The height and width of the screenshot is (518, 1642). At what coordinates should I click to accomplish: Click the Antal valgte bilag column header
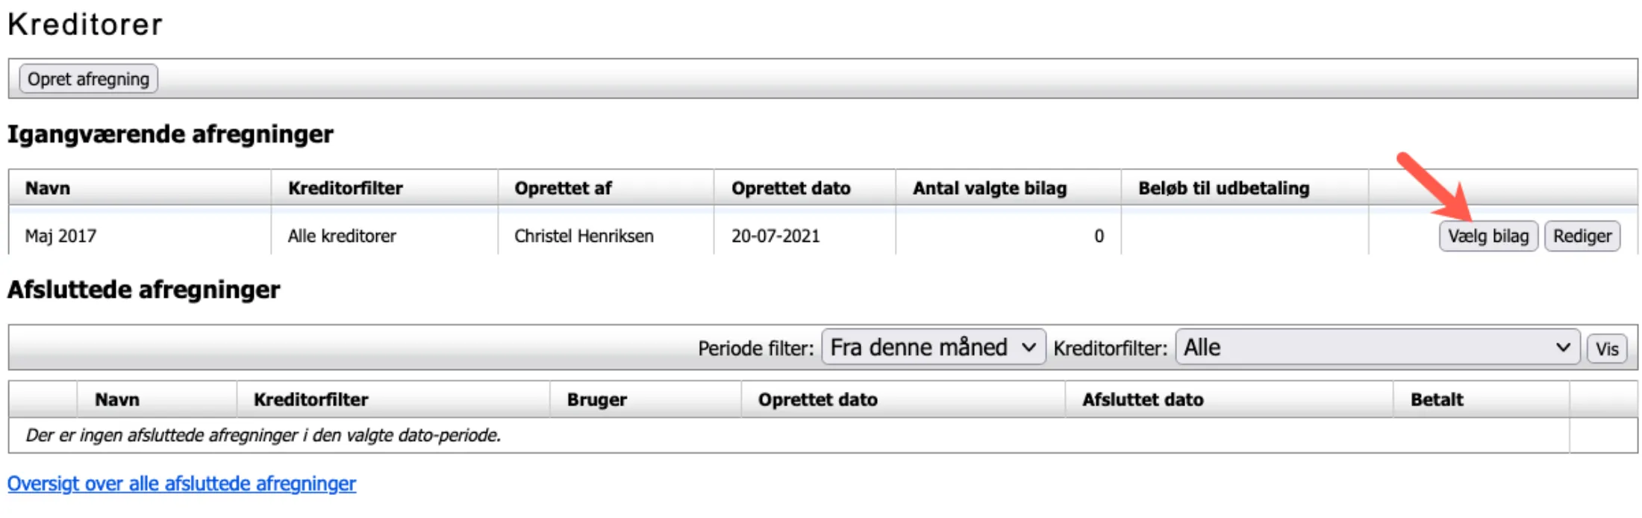pyautogui.click(x=990, y=187)
